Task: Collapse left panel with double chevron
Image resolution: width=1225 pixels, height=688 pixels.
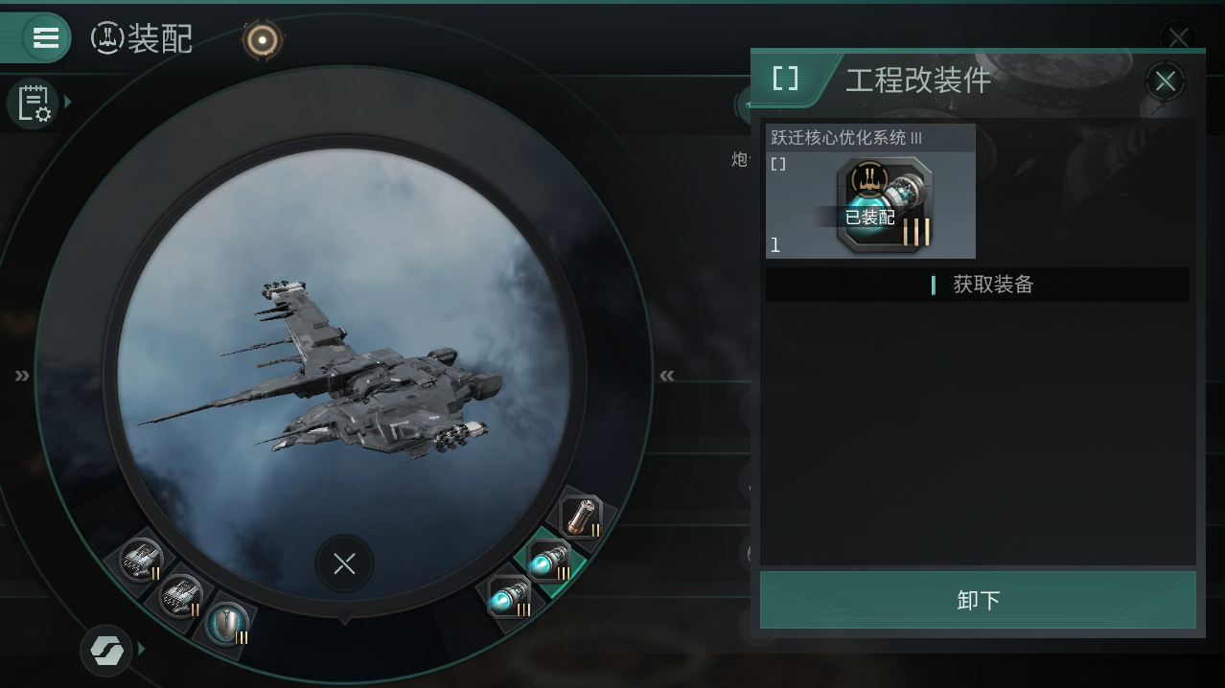Action: (x=22, y=376)
